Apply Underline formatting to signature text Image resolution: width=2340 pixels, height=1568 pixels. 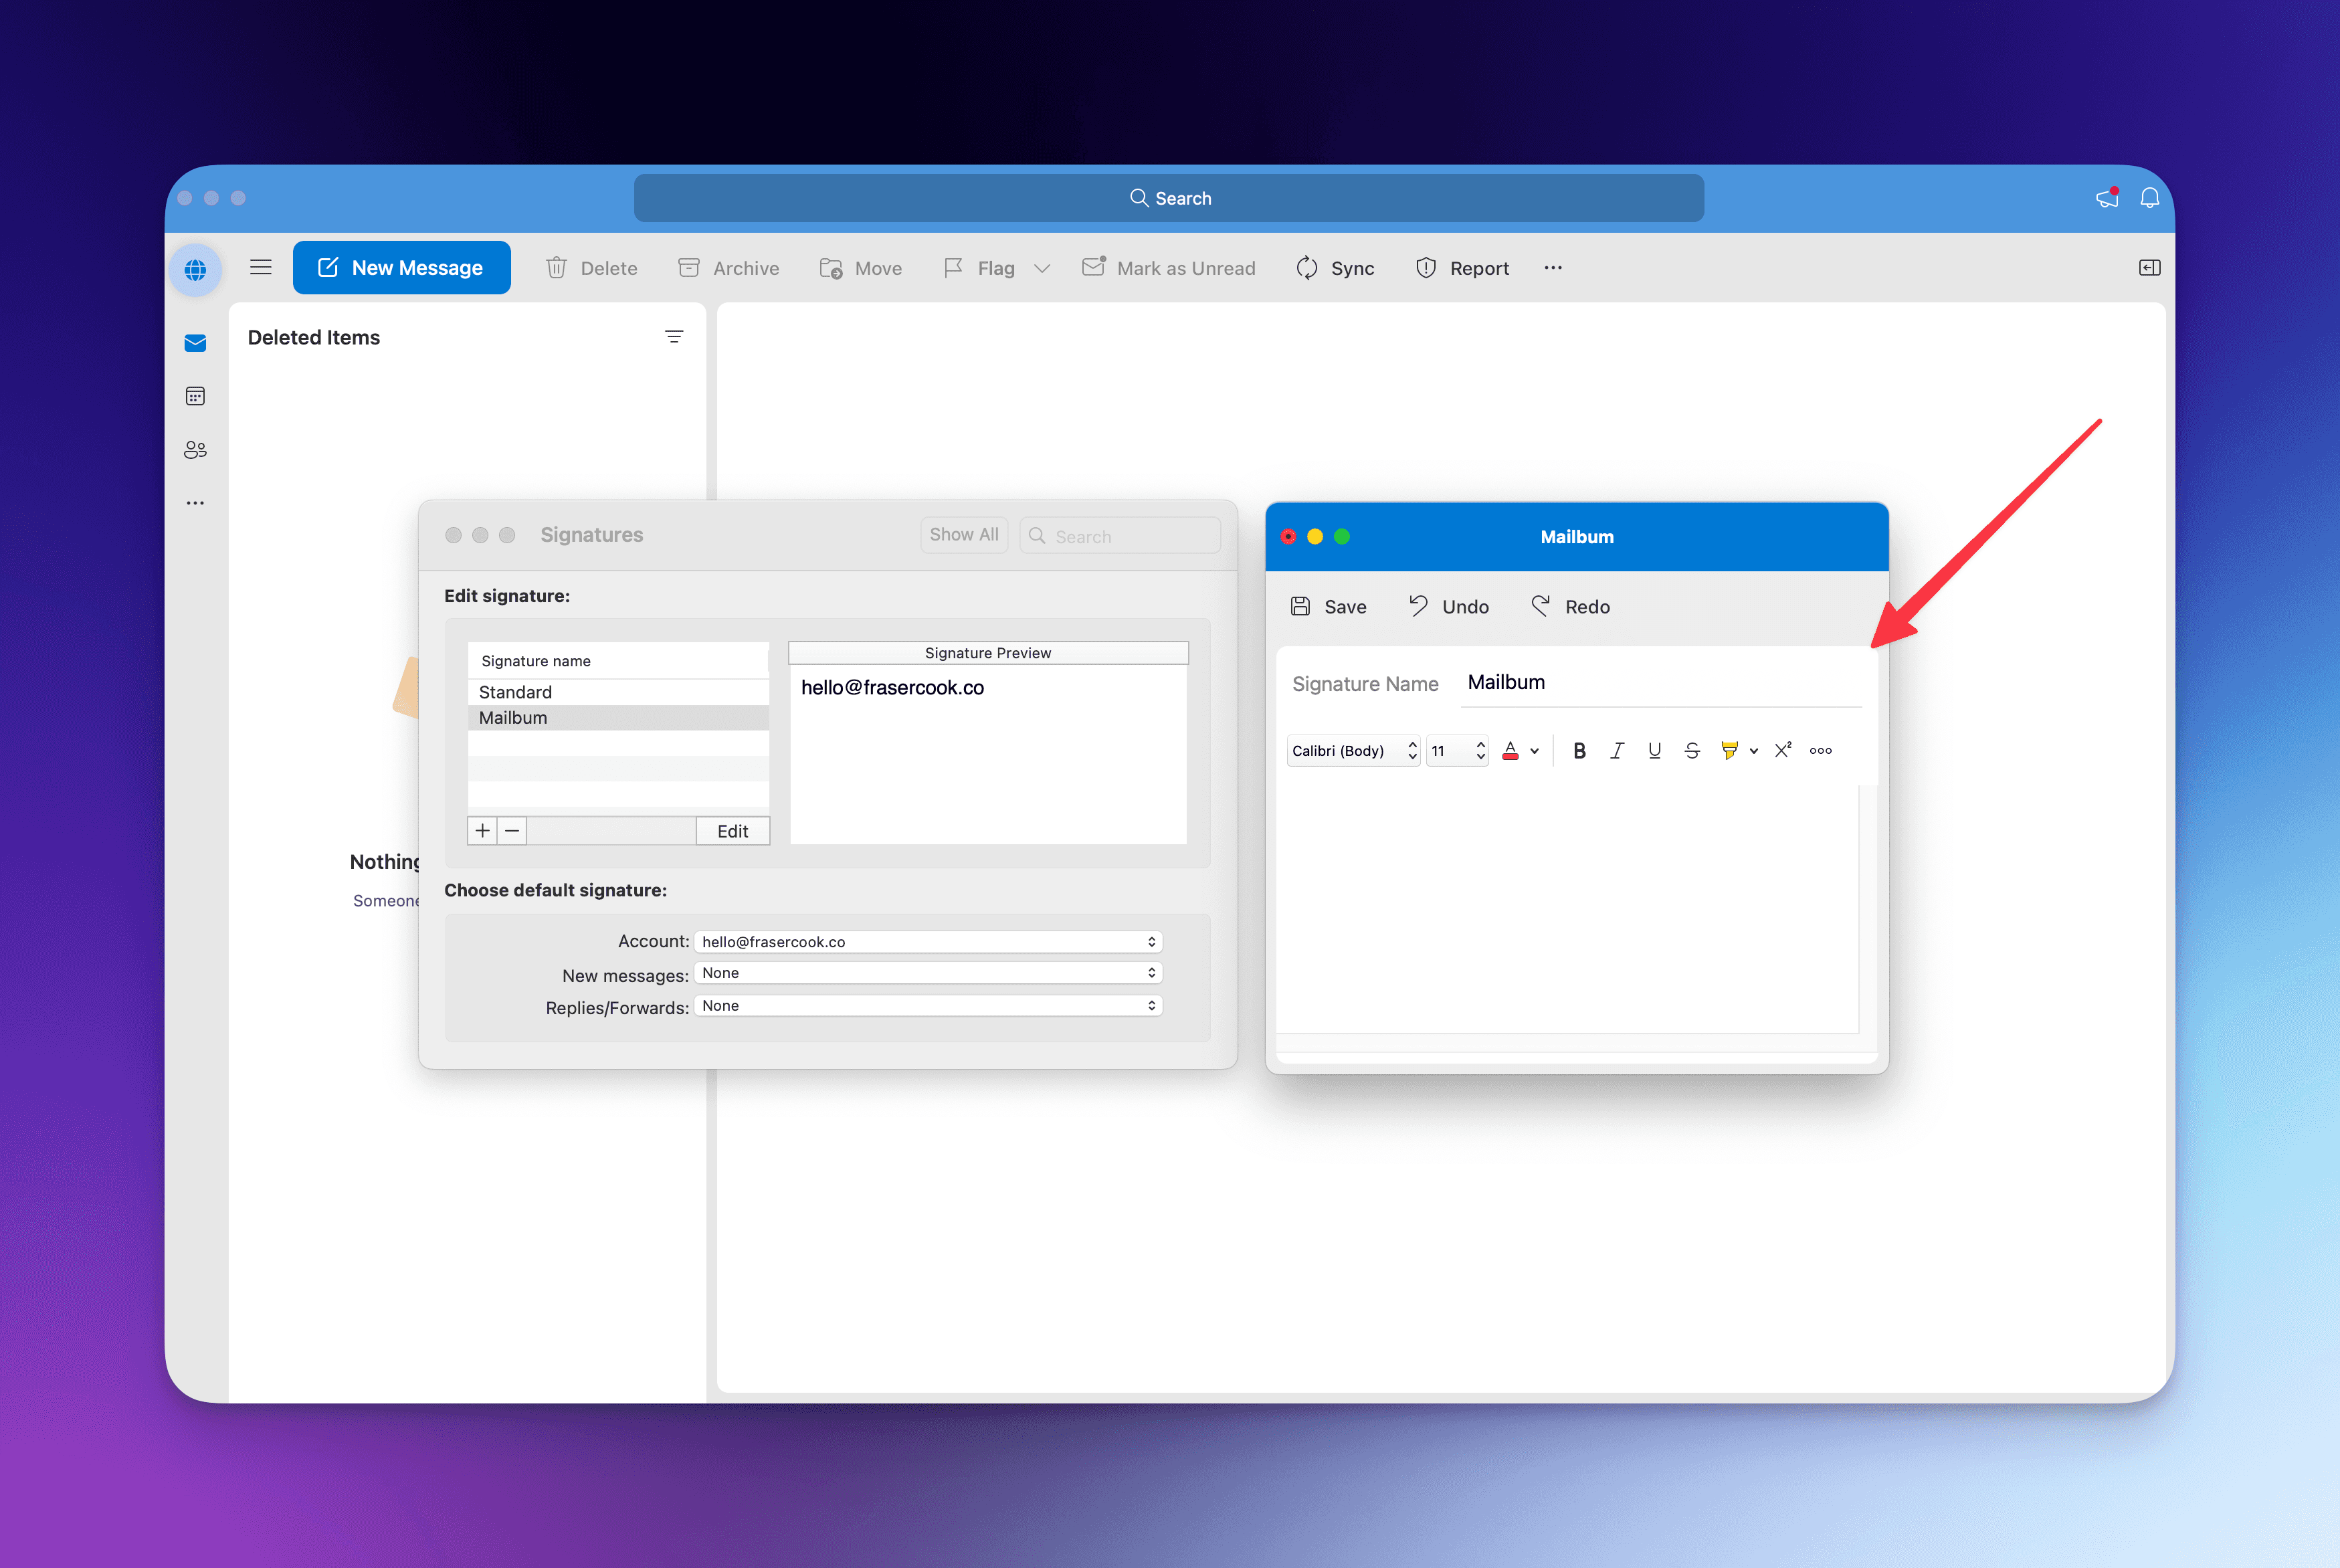[x=1654, y=751]
